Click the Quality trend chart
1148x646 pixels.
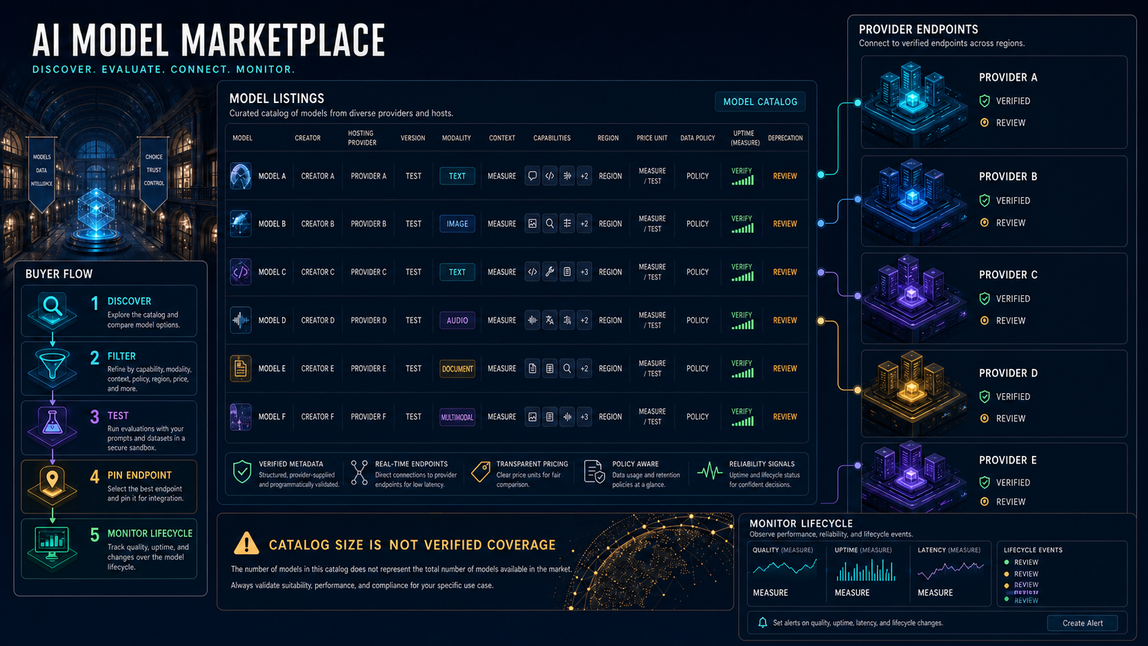pyautogui.click(x=785, y=568)
